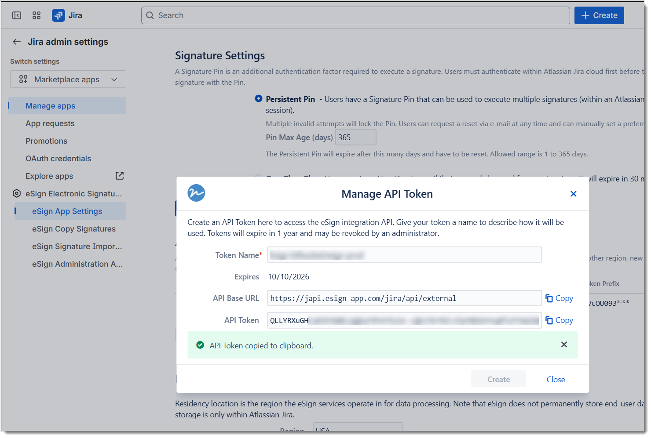Click the Jira logo icon
This screenshot has height=438, width=651.
click(x=59, y=15)
